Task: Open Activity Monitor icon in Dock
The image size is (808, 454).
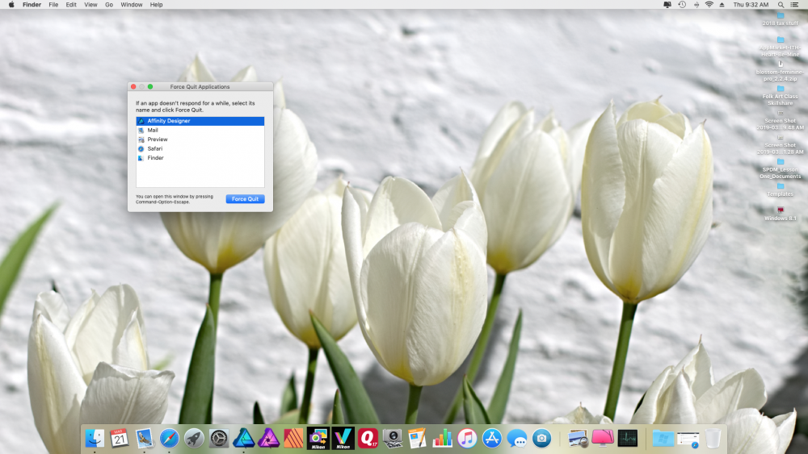Action: pyautogui.click(x=628, y=439)
